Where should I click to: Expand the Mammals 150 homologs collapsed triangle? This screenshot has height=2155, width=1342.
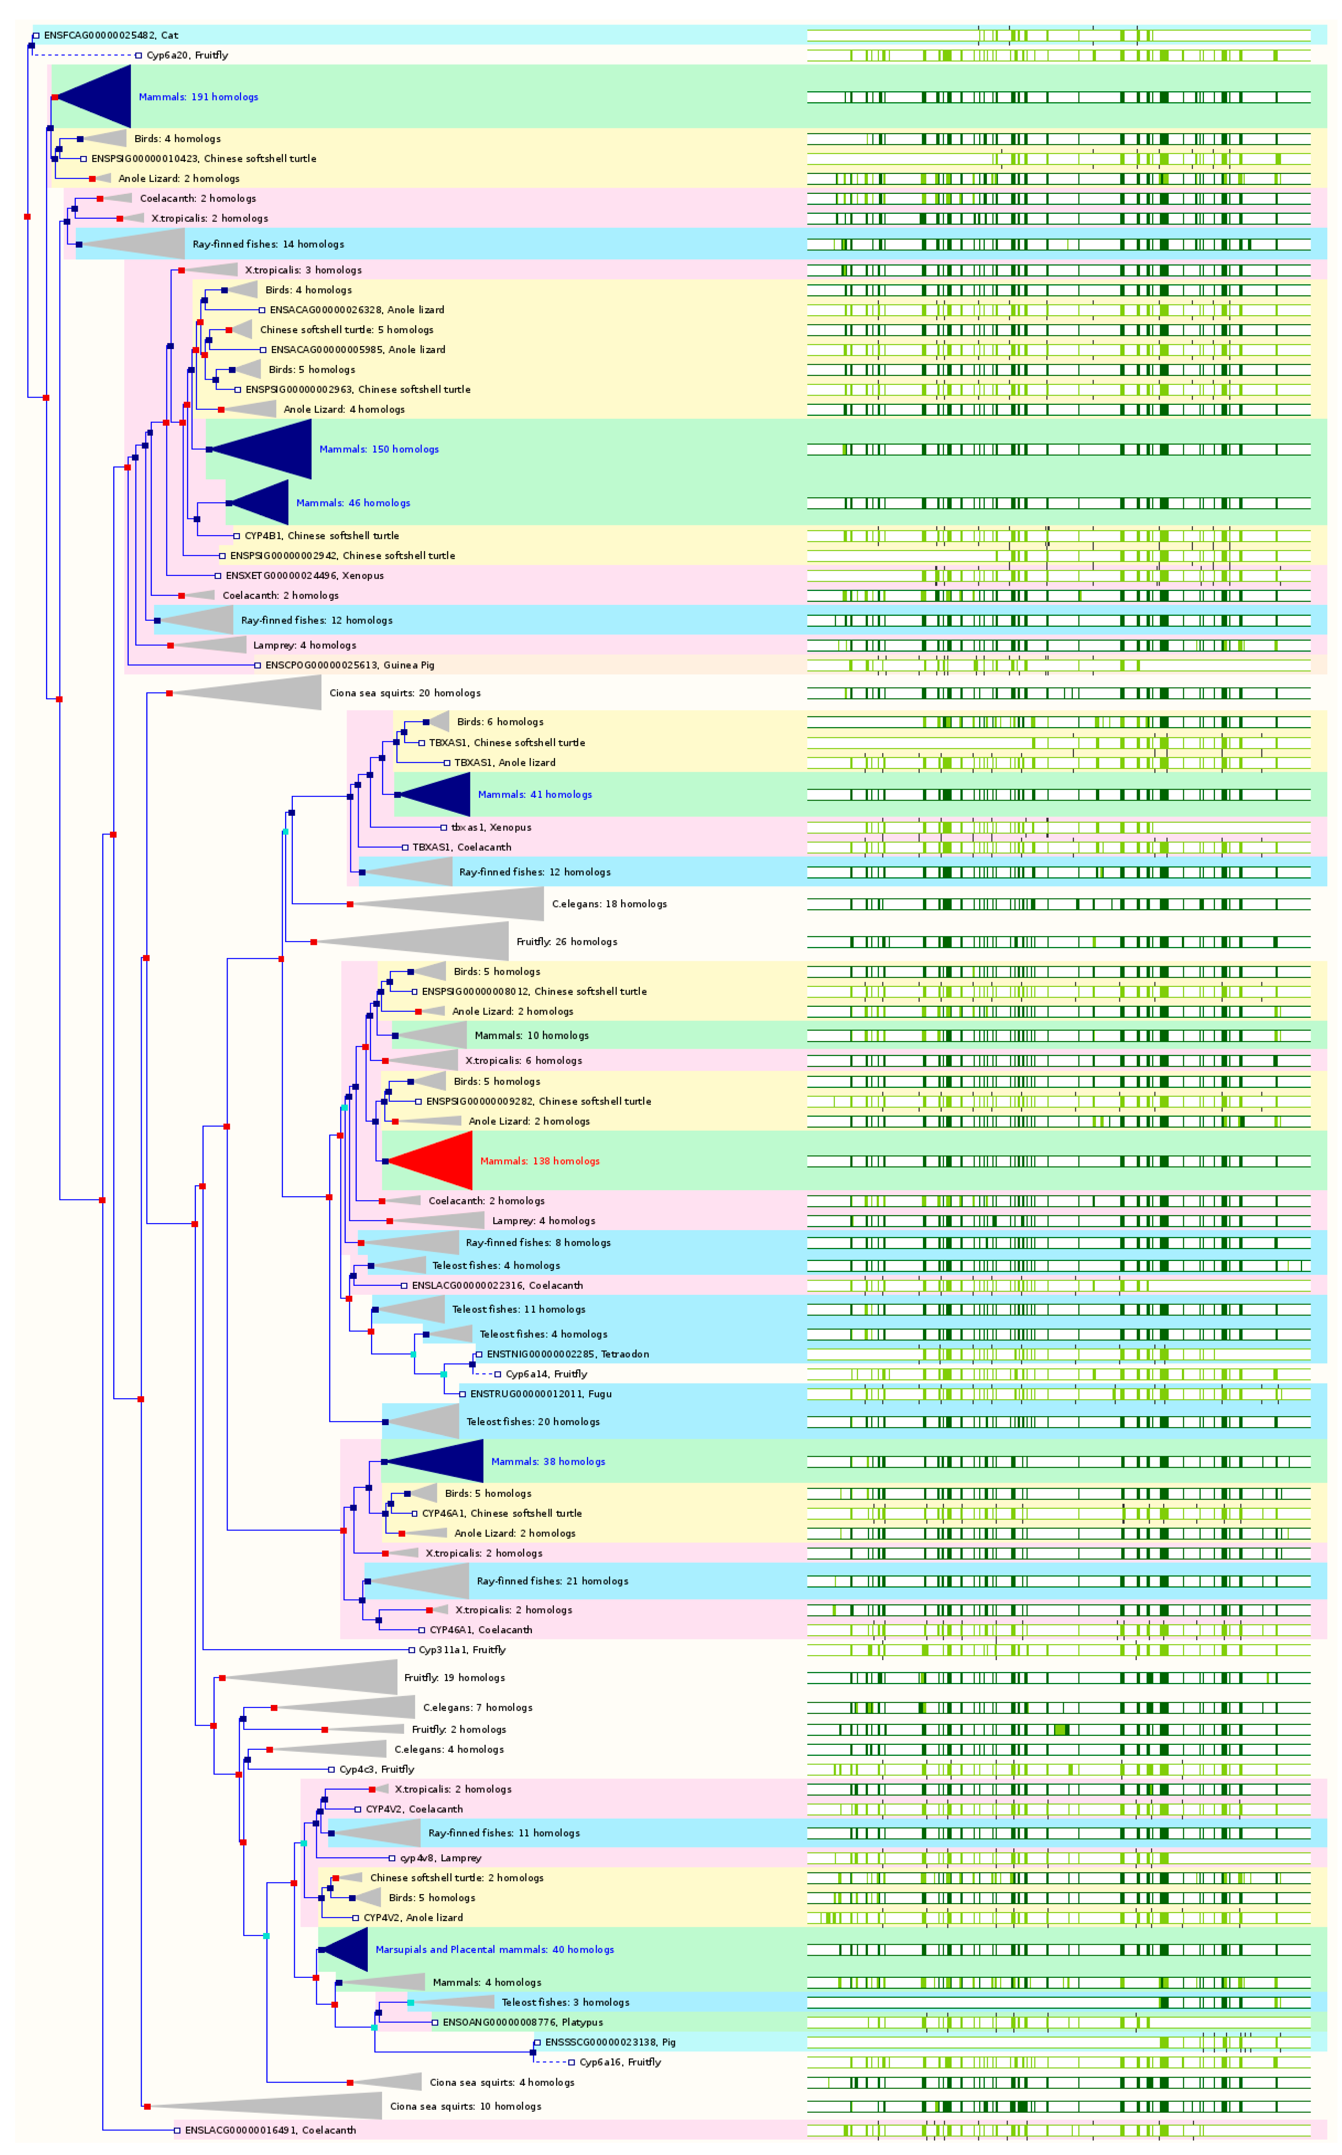pyautogui.click(x=261, y=449)
